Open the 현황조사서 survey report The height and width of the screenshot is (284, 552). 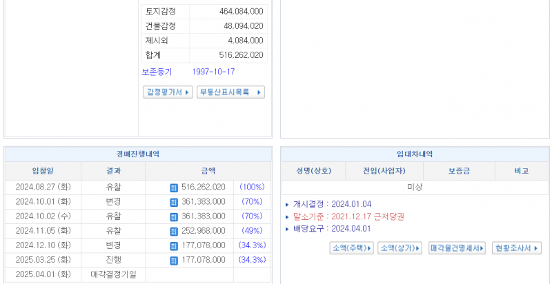(517, 248)
